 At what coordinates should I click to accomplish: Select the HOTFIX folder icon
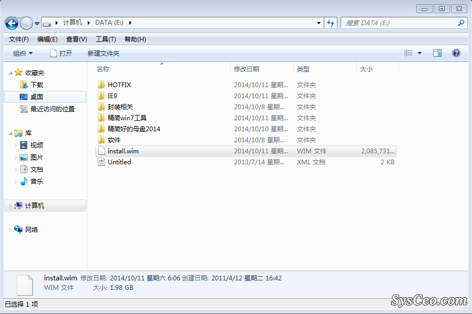coord(101,85)
